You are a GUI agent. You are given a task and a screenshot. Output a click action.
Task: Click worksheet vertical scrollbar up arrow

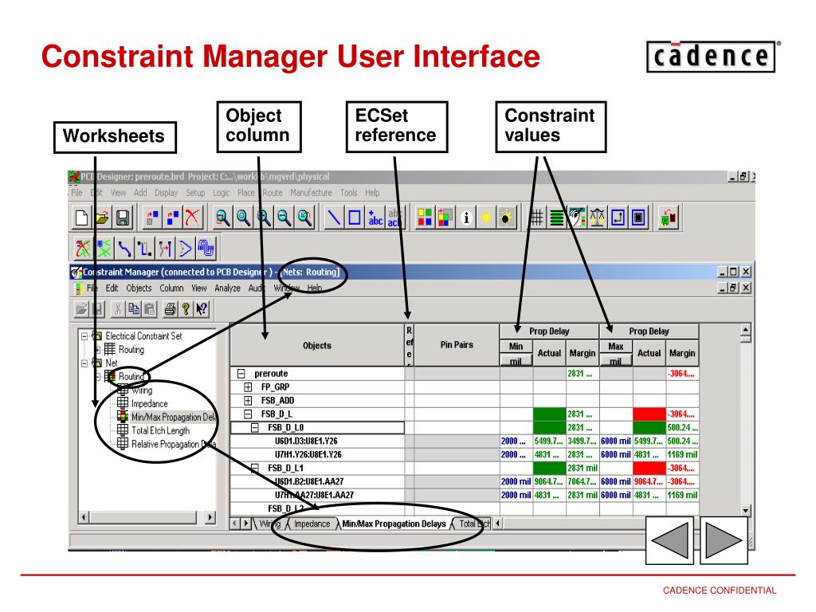coord(745,329)
